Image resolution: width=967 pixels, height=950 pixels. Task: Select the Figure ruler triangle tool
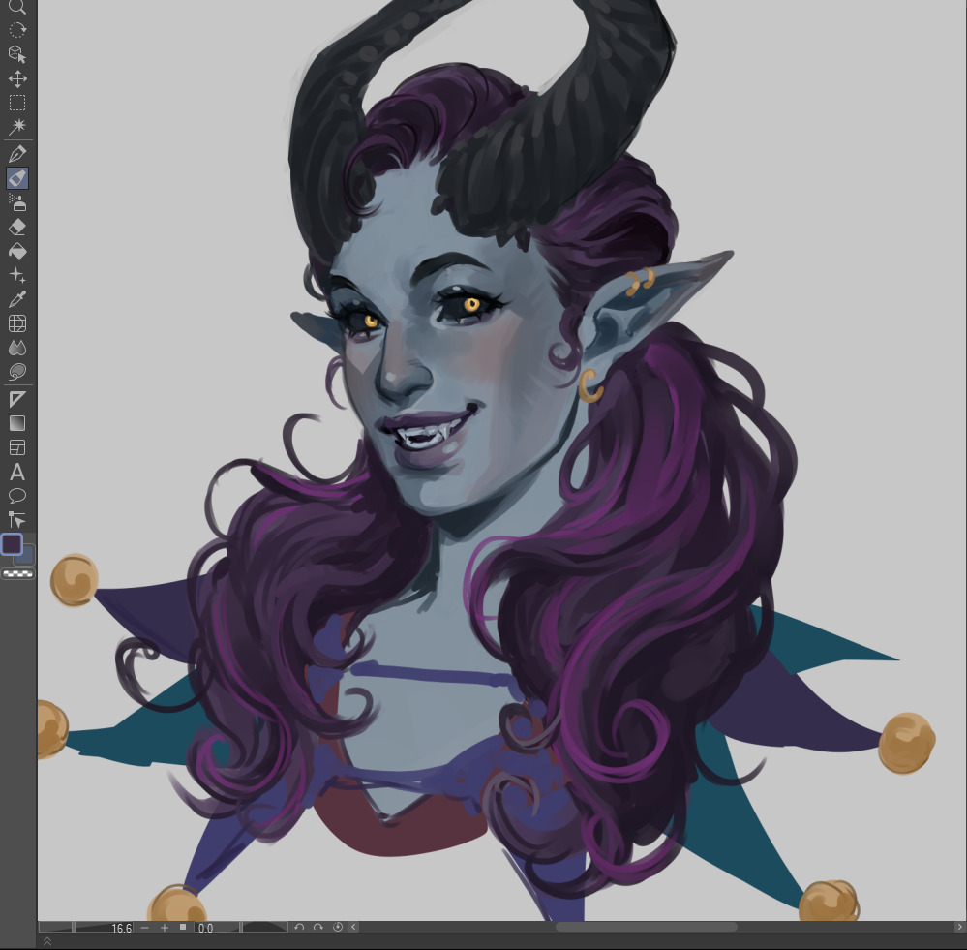coord(17,399)
